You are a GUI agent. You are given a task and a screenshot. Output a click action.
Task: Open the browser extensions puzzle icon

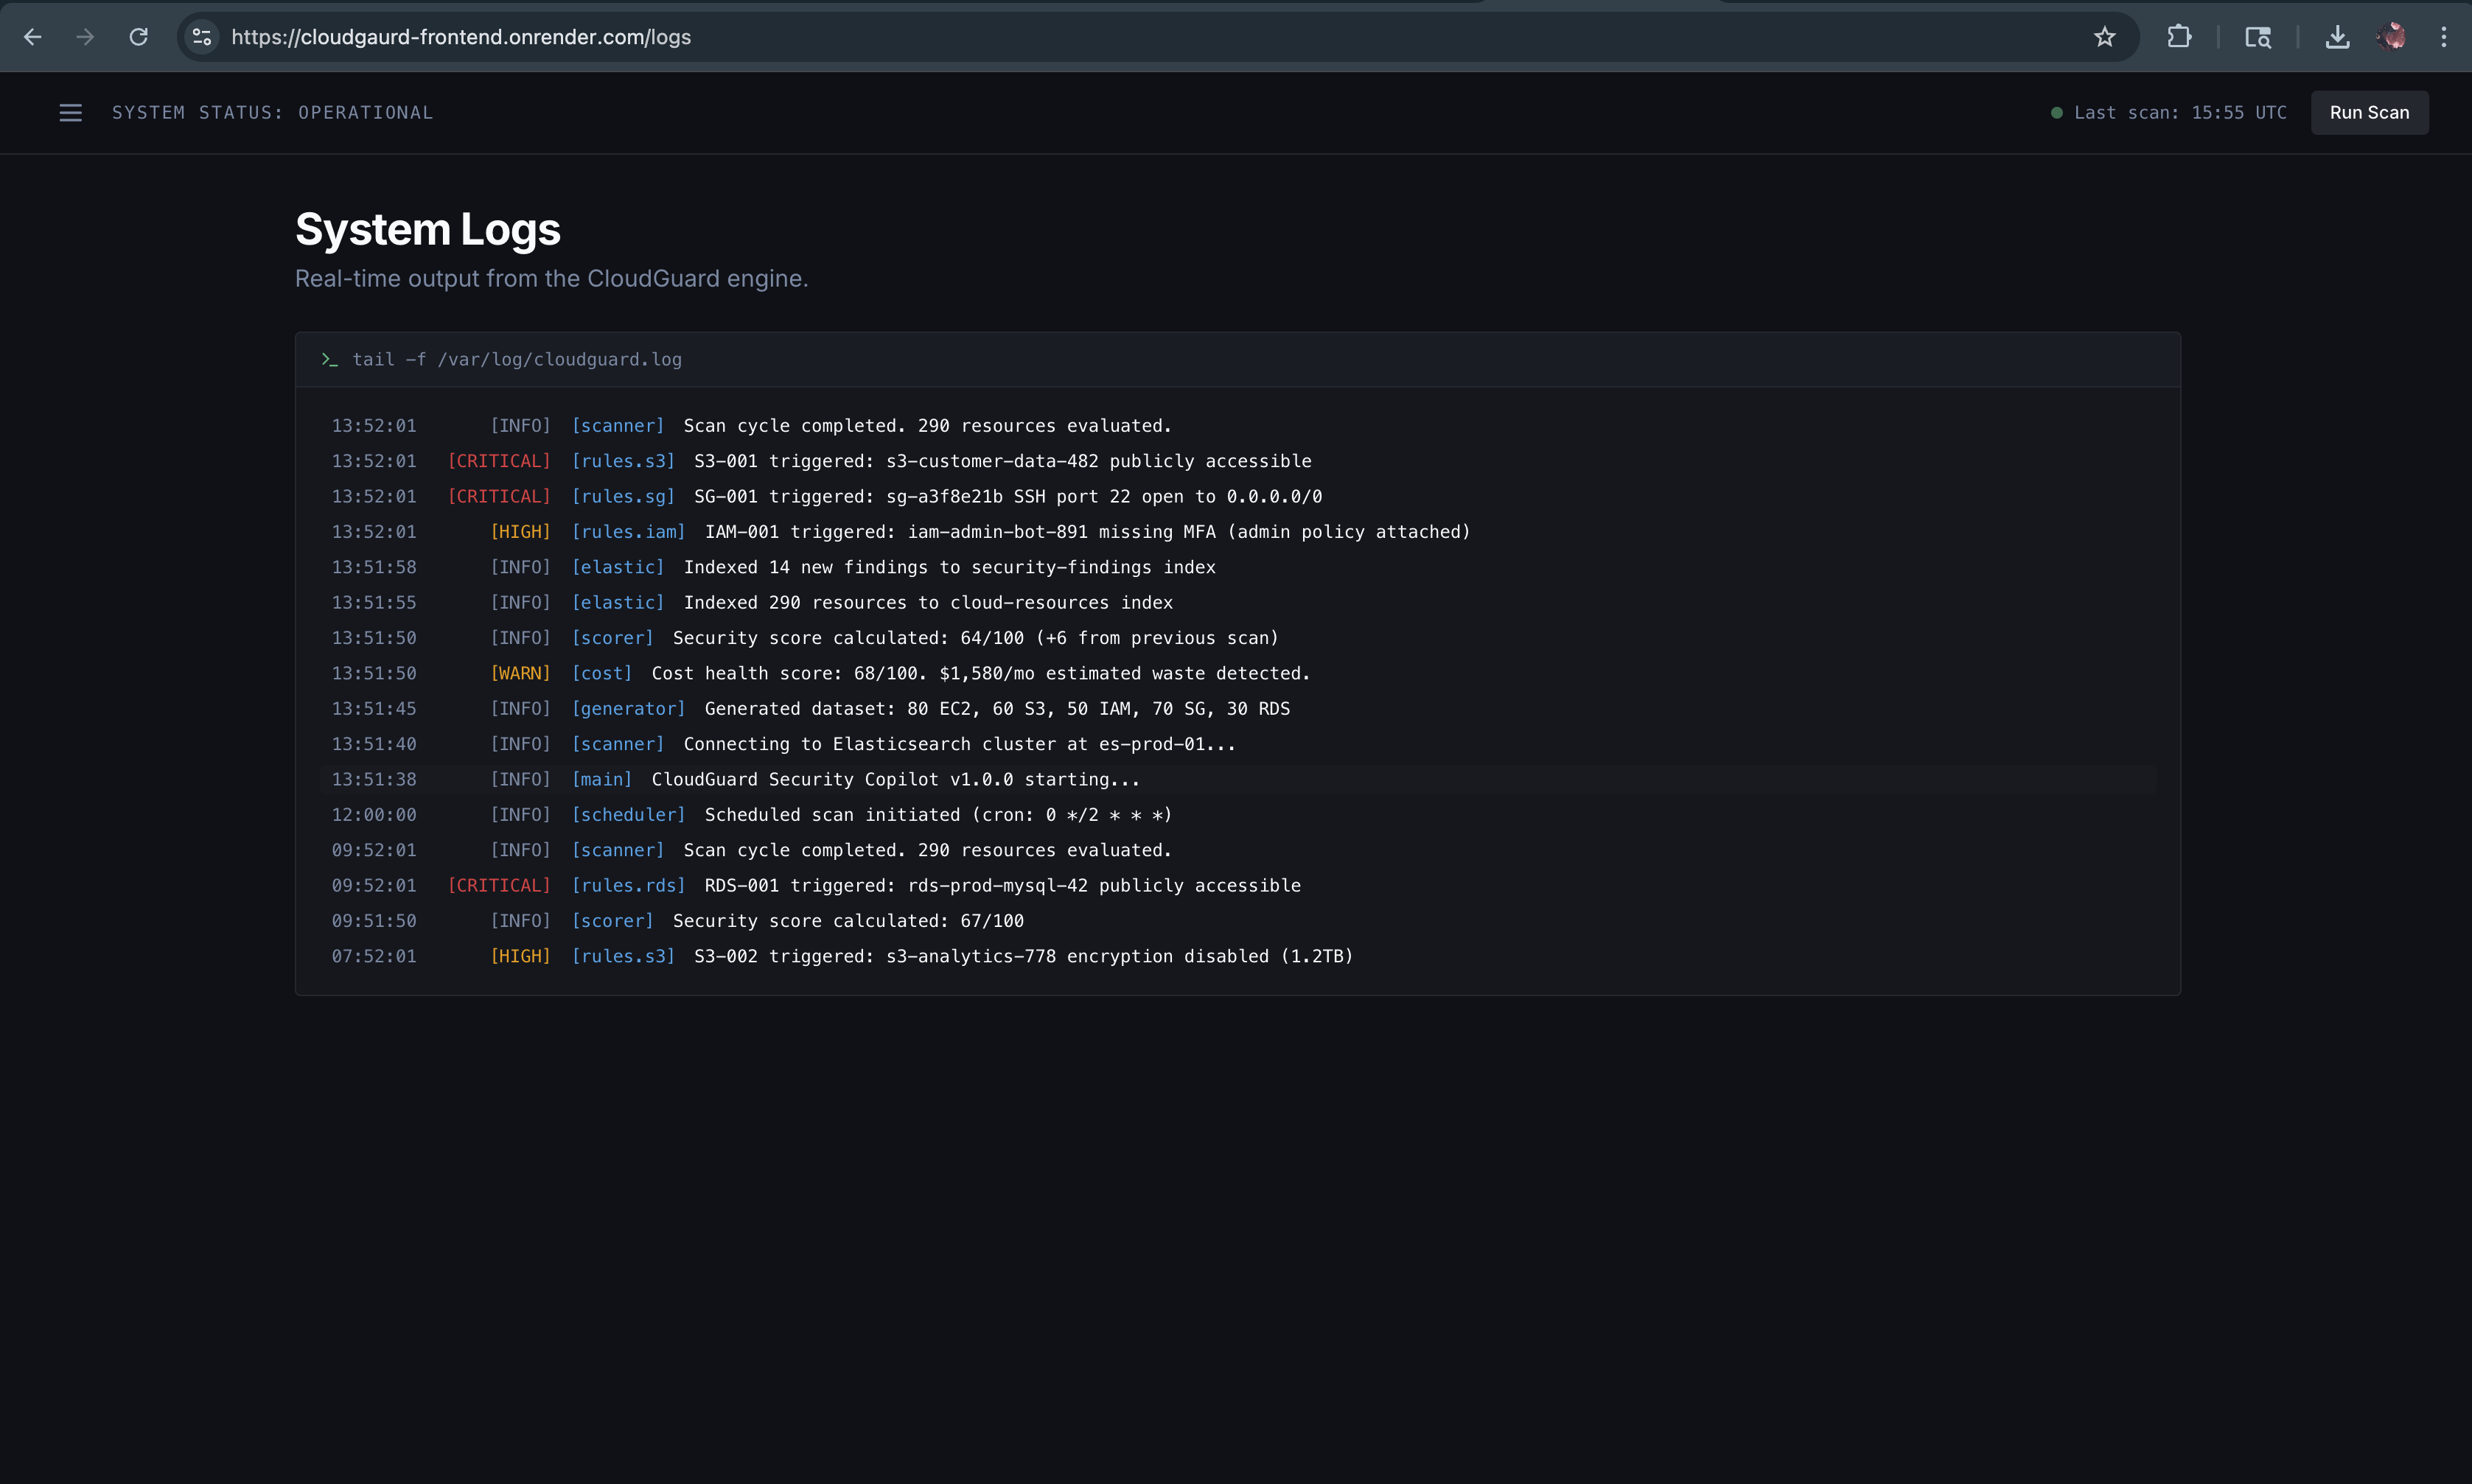(2179, 37)
